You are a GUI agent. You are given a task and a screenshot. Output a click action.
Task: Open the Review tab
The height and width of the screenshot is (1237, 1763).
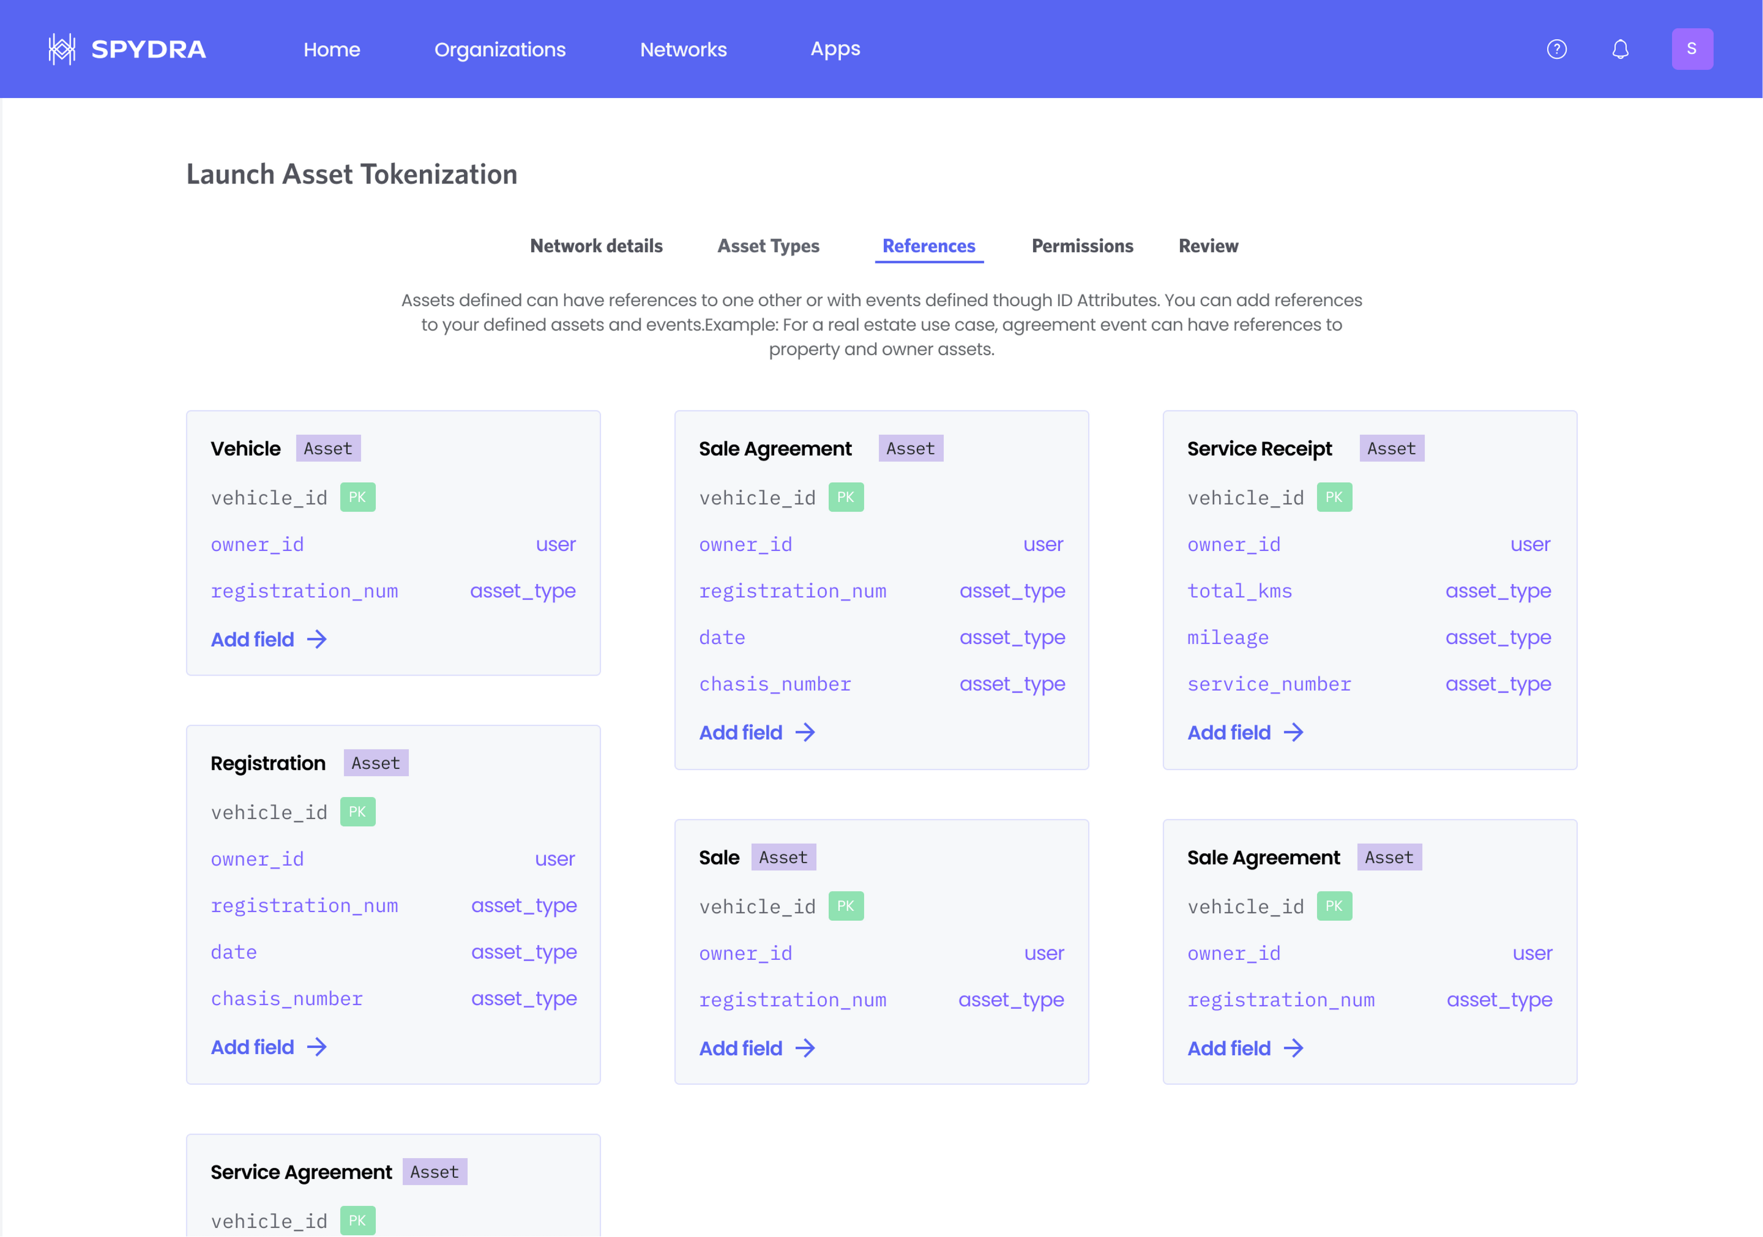1208,246
